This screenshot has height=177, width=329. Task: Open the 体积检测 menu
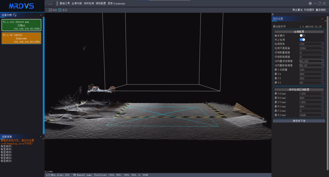(89, 3)
